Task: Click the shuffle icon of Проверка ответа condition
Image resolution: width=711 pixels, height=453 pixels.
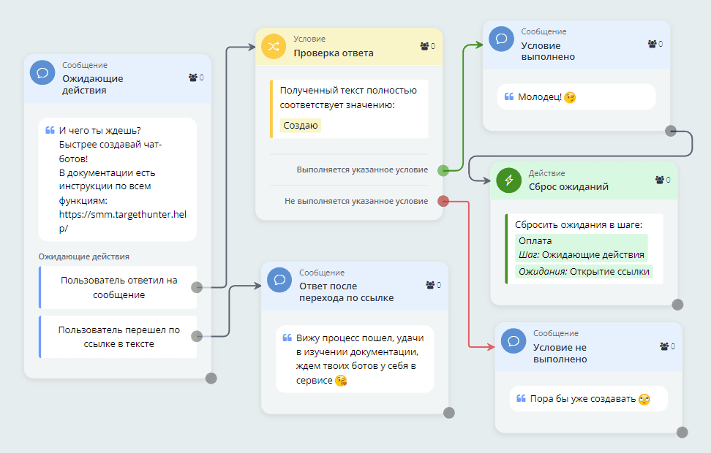Action: point(274,46)
